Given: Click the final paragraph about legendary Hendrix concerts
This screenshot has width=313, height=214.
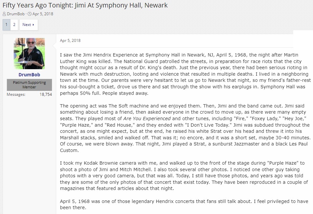Looking at the screenshot, I should pyautogui.click(x=184, y=205).
